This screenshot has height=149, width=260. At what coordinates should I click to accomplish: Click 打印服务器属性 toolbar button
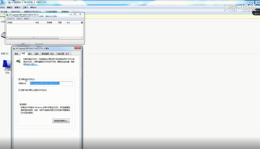click(x=51, y=12)
